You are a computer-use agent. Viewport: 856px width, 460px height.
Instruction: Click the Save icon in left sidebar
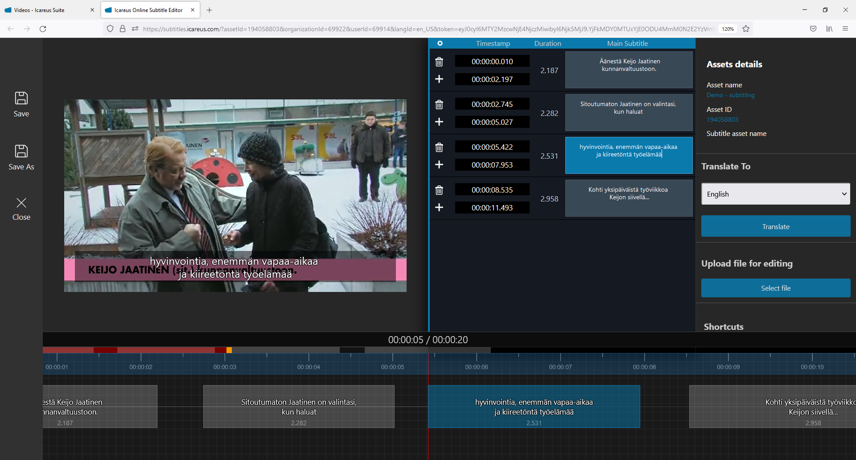pos(21,99)
